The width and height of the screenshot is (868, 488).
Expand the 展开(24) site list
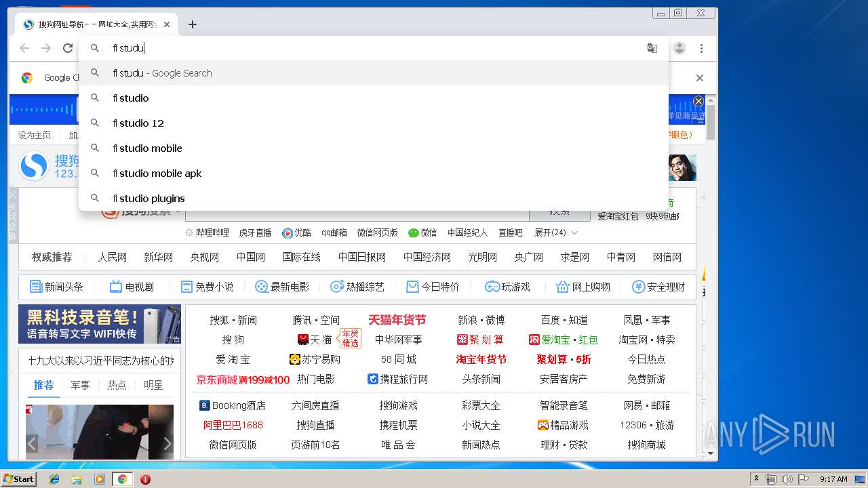(x=556, y=232)
